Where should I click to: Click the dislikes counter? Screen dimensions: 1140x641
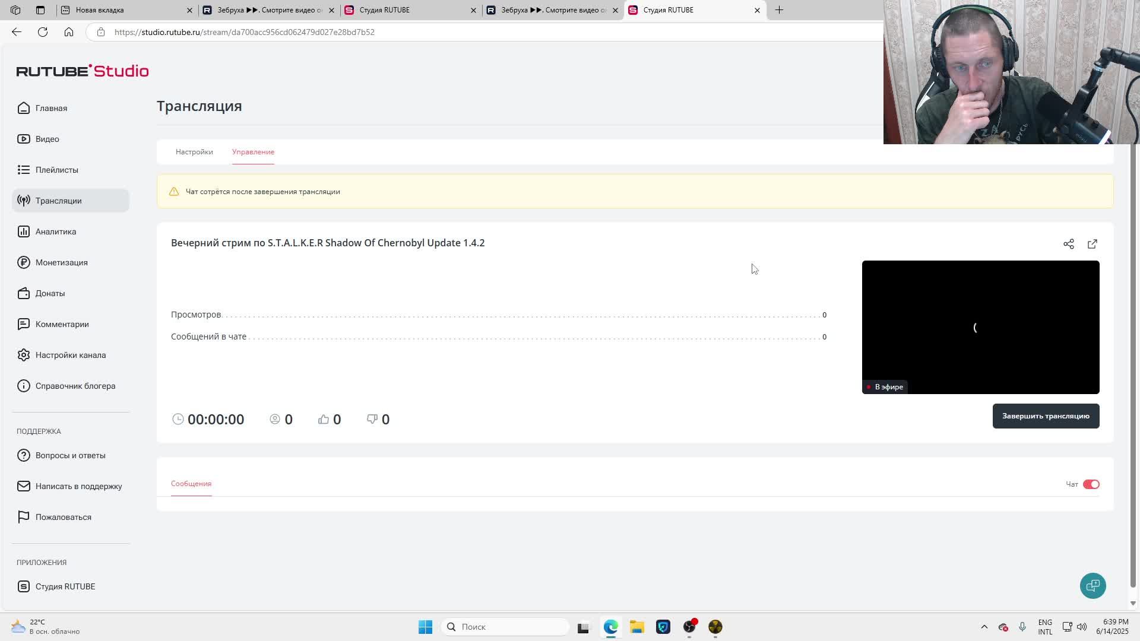(378, 419)
